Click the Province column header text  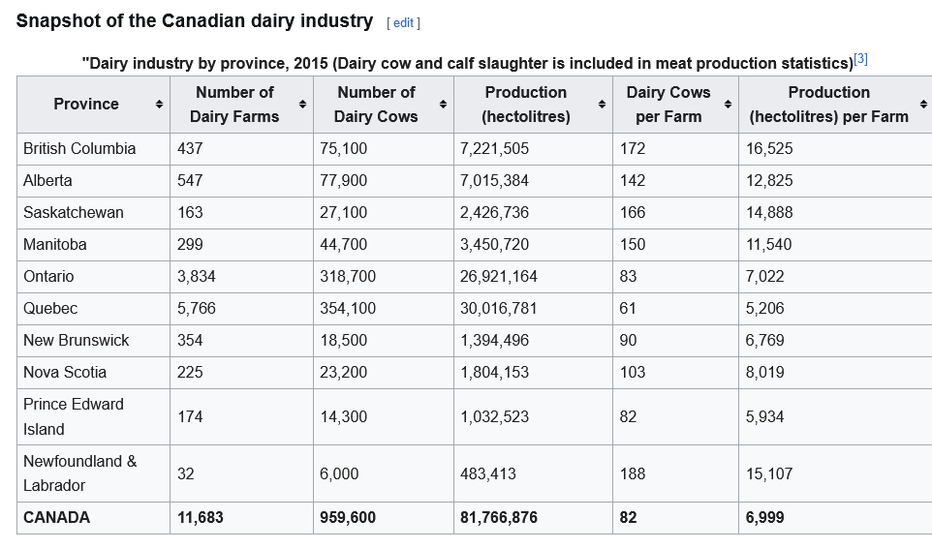(x=86, y=104)
